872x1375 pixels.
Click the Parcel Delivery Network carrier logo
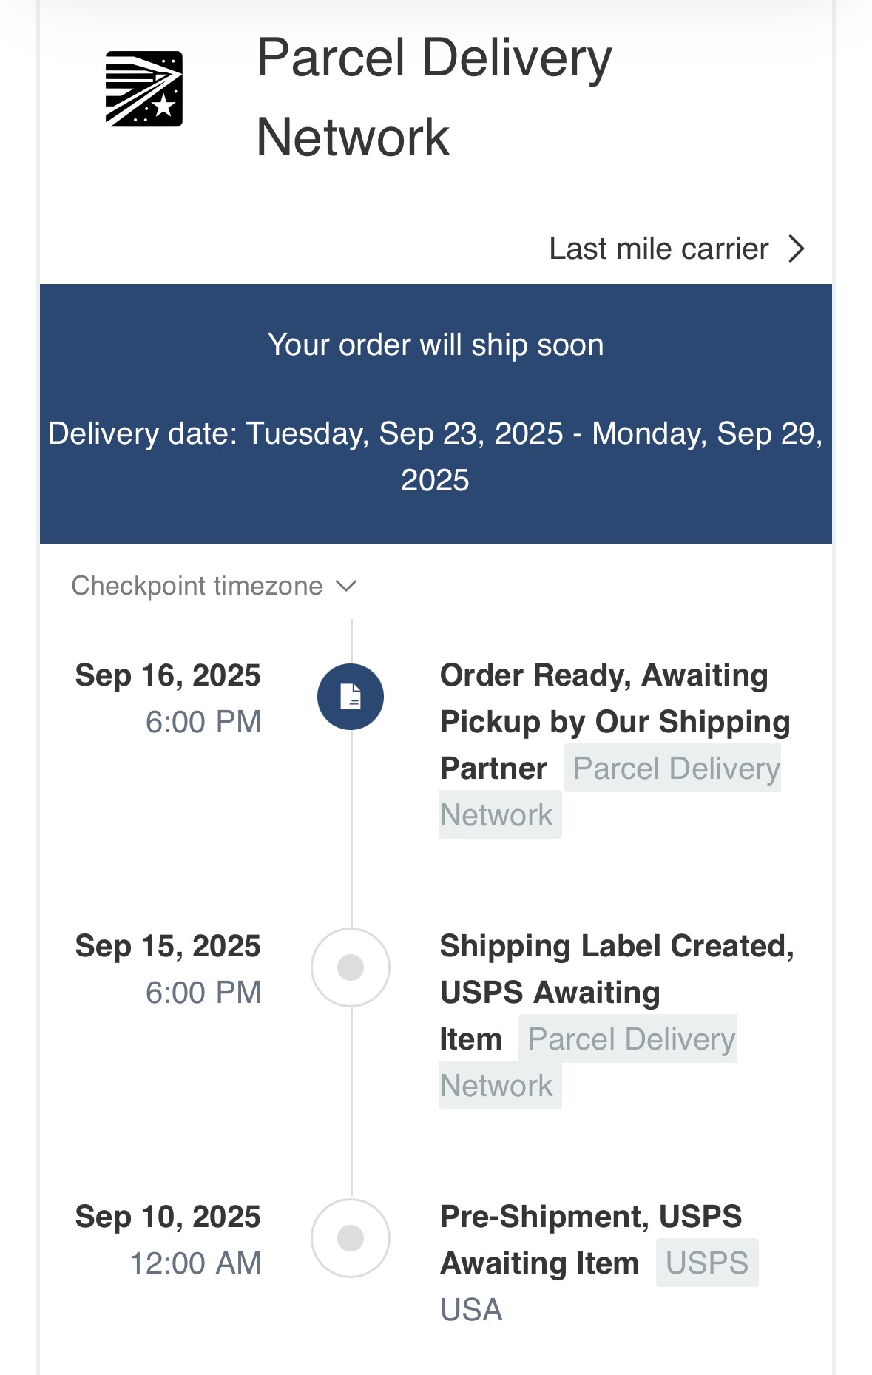point(143,89)
